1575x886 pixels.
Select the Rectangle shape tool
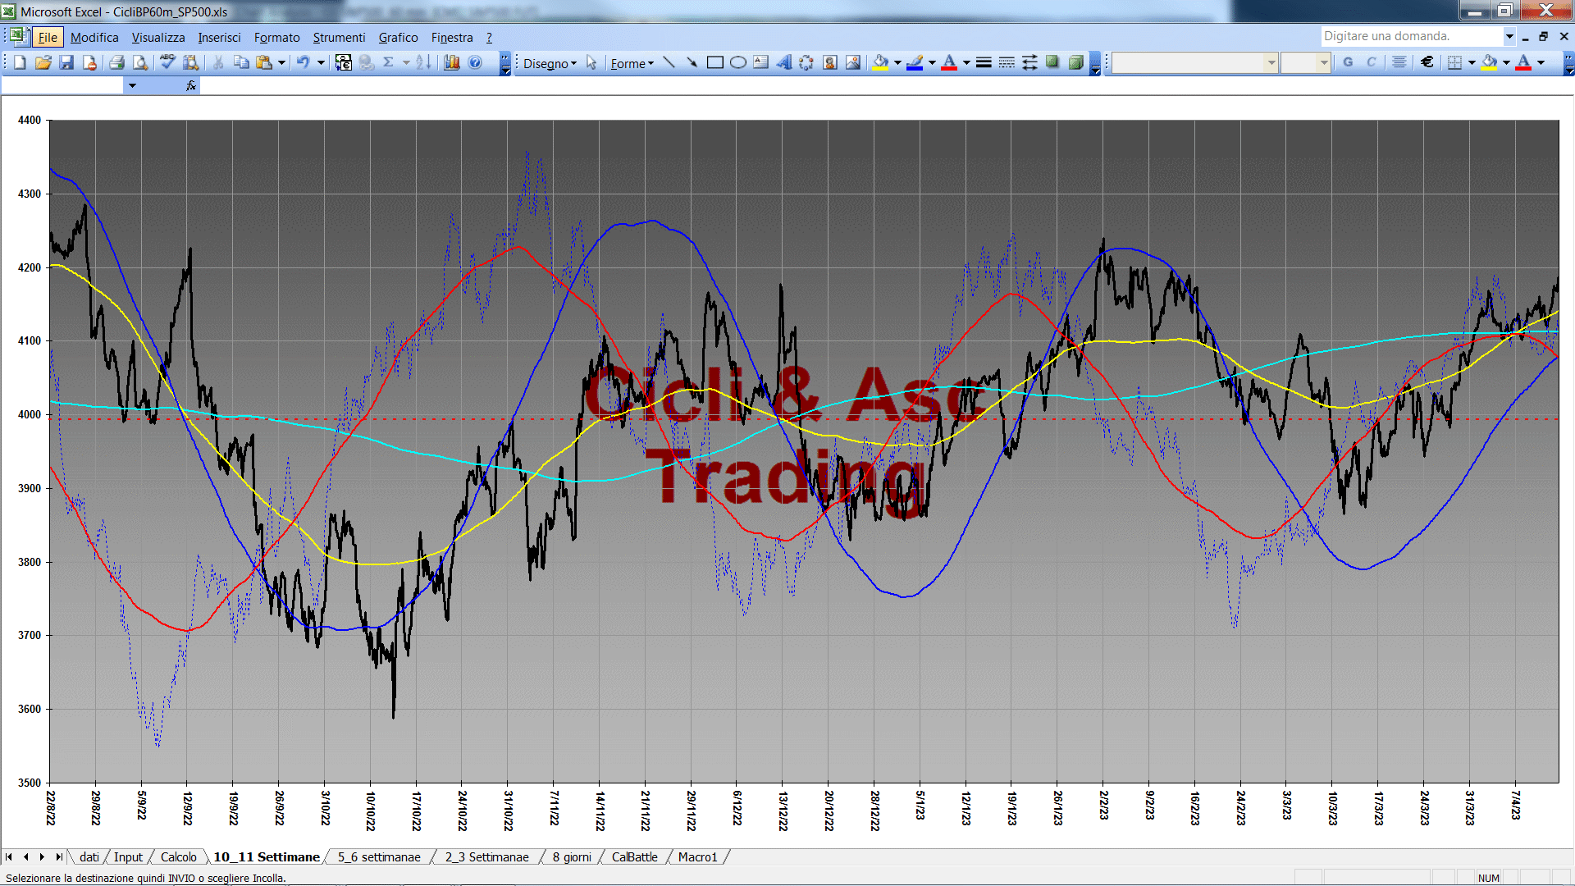(715, 62)
